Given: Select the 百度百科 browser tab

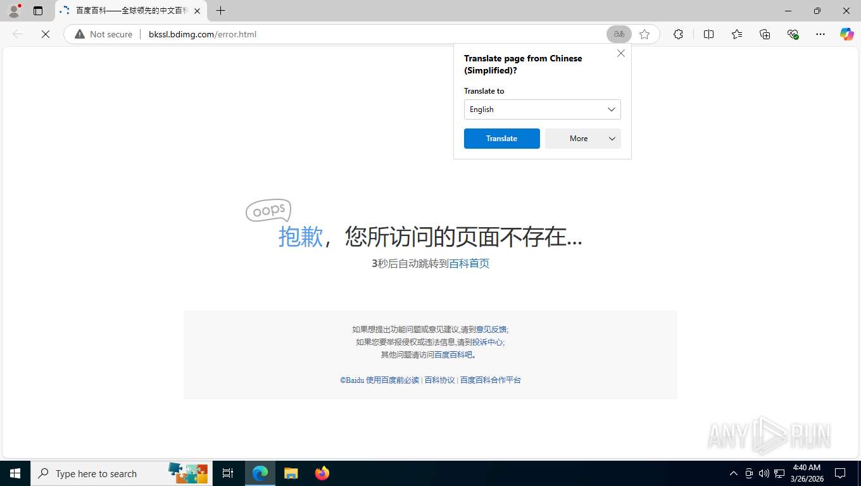Looking at the screenshot, I should click(131, 11).
